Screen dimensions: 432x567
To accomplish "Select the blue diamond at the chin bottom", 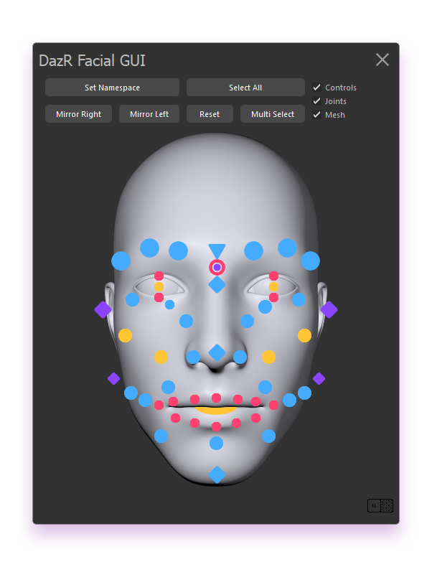I will click(x=217, y=474).
